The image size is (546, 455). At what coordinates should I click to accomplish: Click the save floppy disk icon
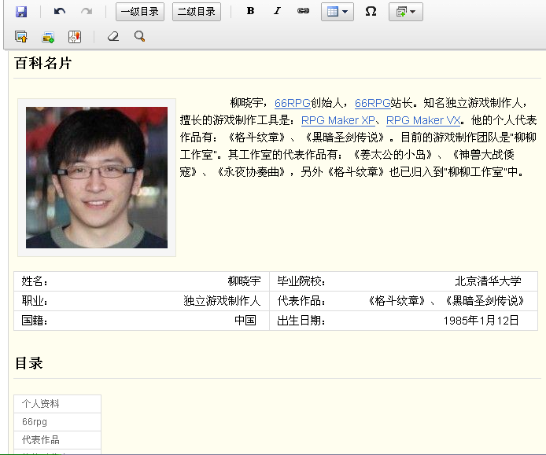[x=21, y=12]
